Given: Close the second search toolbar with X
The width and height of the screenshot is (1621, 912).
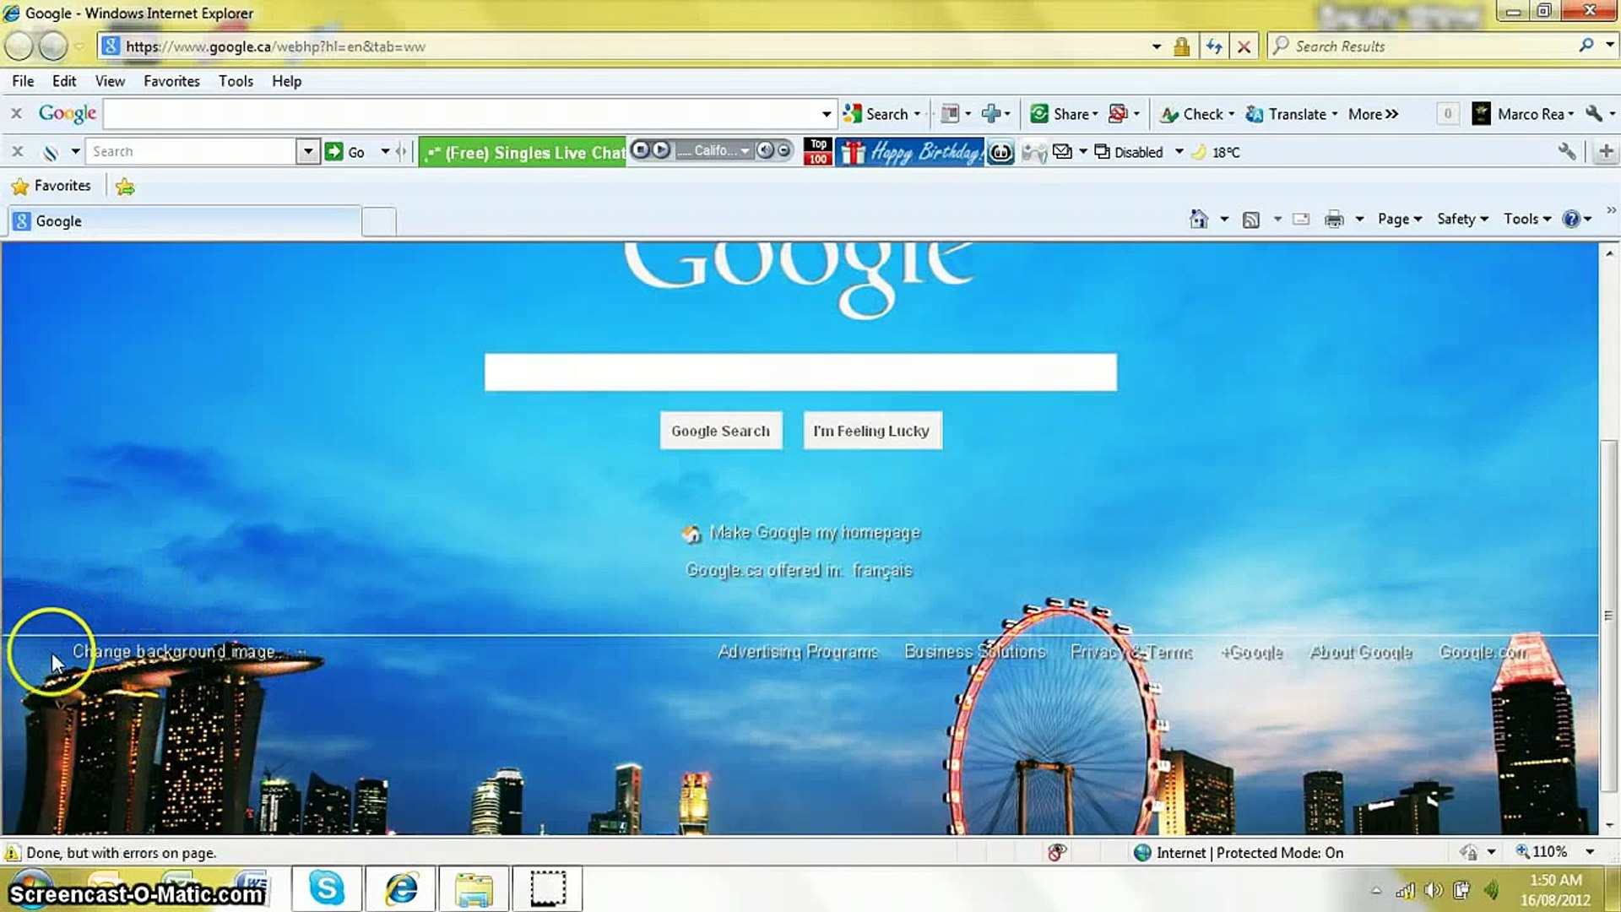Looking at the screenshot, I should [17, 152].
